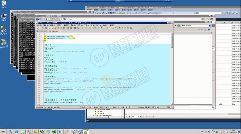This screenshot has height=134, width=241.
Task: Expand the 存储 folder tree node
Action: click(95, 112)
